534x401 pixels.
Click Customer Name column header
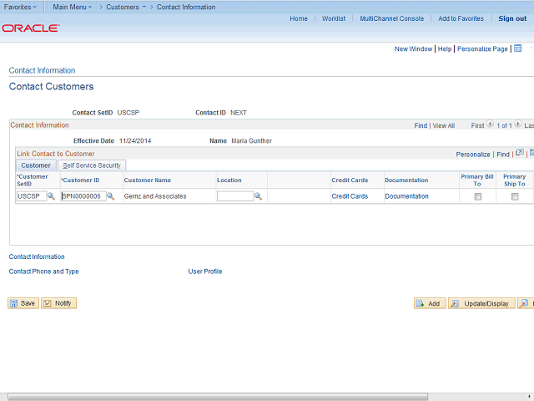click(148, 180)
